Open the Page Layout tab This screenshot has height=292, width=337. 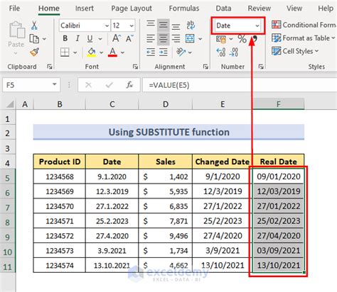[x=132, y=9]
